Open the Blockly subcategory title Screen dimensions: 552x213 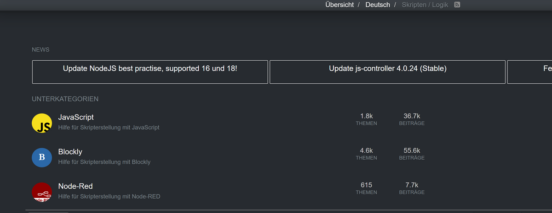click(70, 152)
